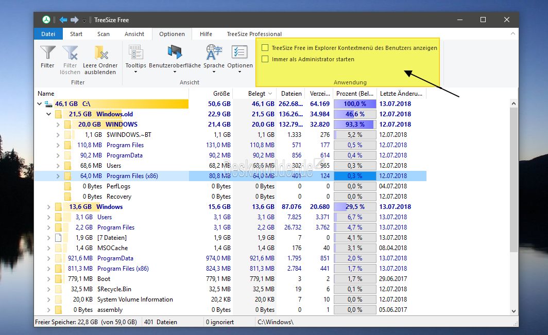Screen dimensions: 548x335
Task: Sort by the Dateien column header
Action: click(290, 94)
